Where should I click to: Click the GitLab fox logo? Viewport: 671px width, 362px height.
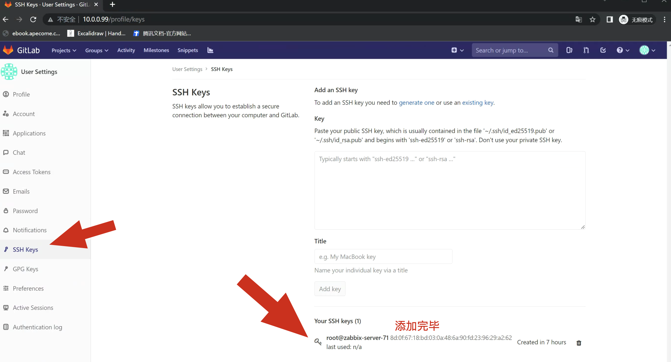coord(8,50)
